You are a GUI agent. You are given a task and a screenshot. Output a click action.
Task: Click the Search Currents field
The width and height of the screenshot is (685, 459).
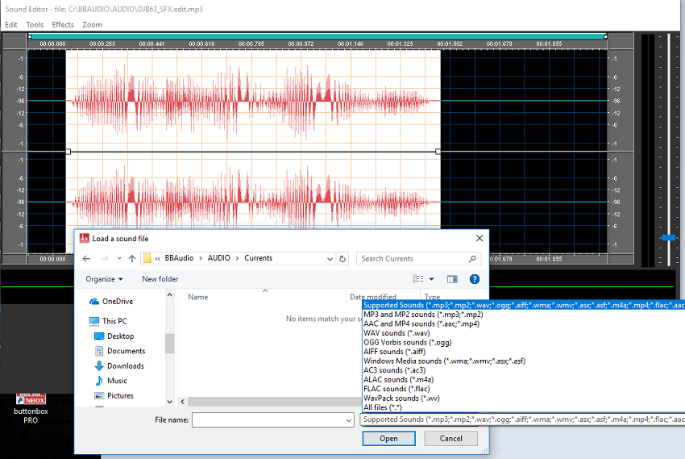tap(411, 259)
